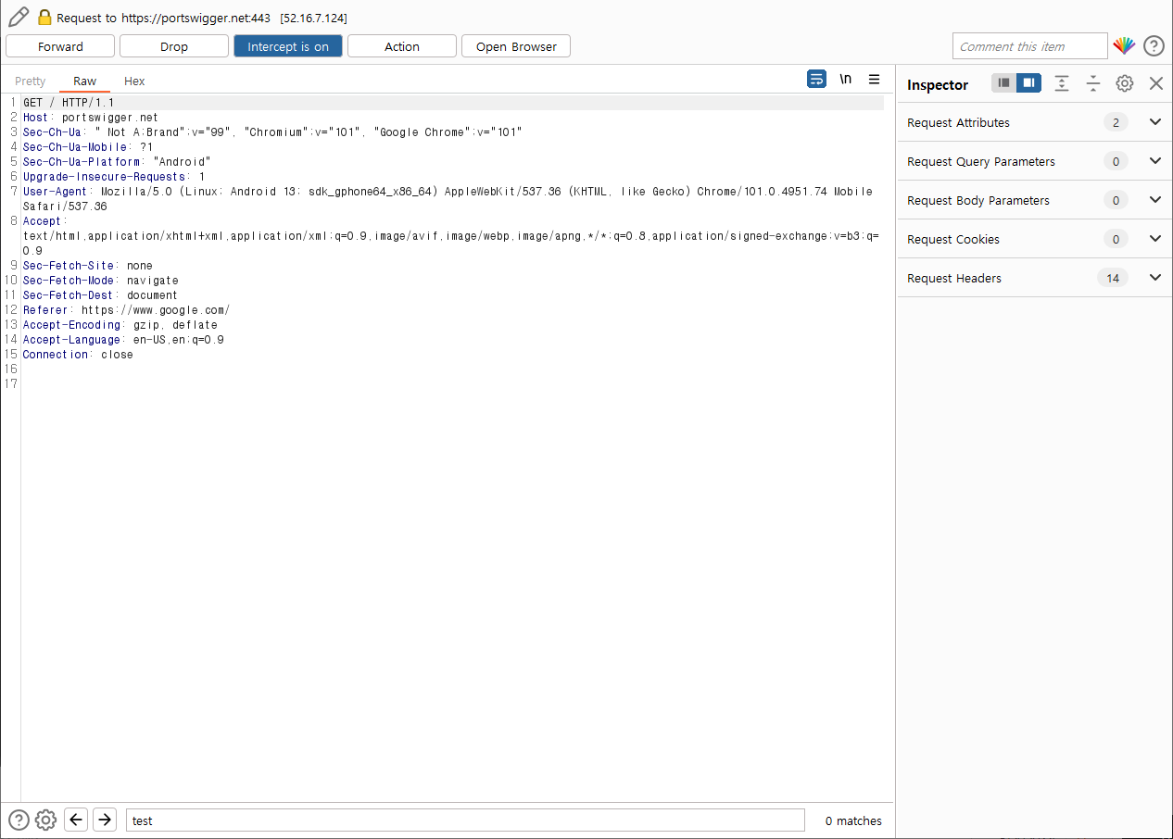Image resolution: width=1173 pixels, height=839 pixels.
Task: Turn off Intercept is on toggle
Action: [x=288, y=46]
